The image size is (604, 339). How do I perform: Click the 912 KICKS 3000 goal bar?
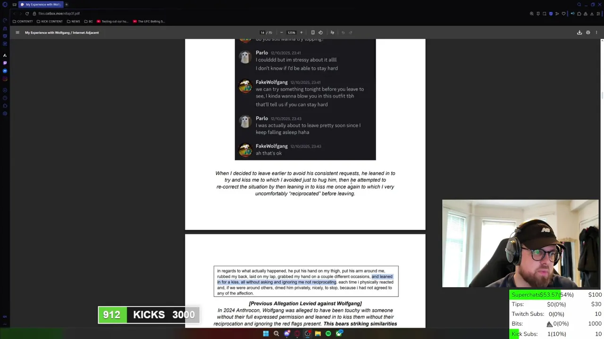pyautogui.click(x=149, y=315)
